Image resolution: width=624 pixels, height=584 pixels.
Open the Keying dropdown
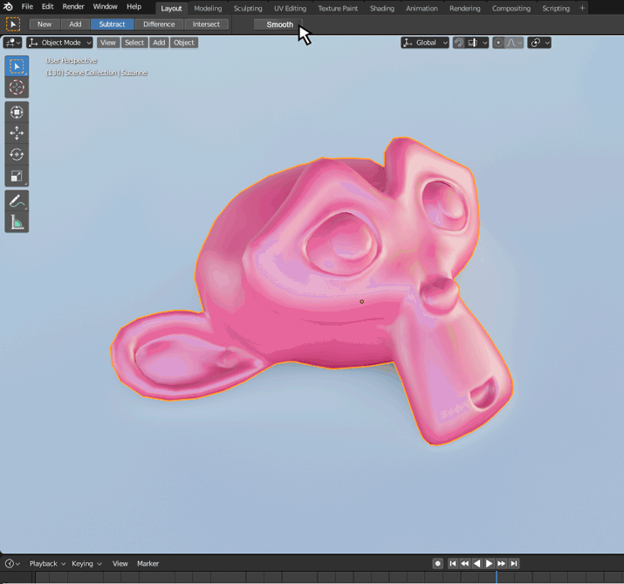click(86, 563)
